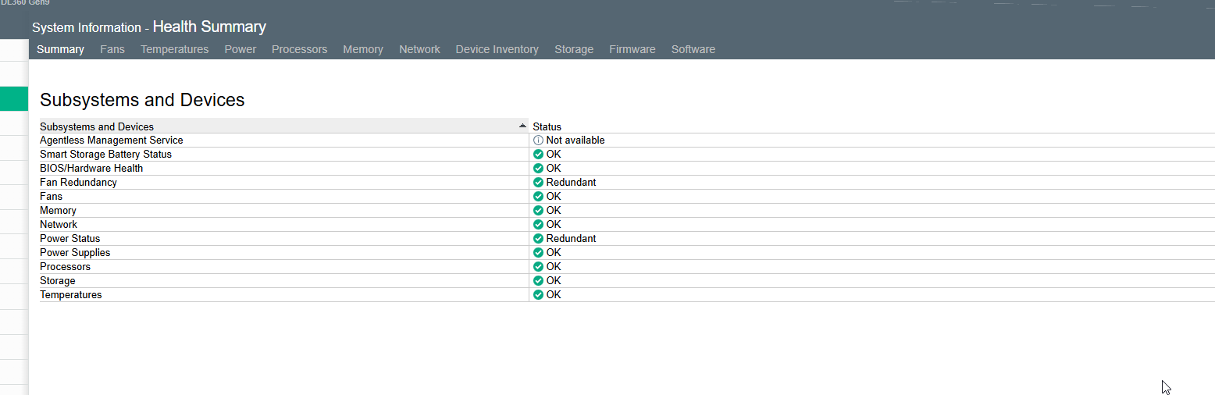The image size is (1215, 395).
Task: Select the Processors tab
Action: pos(299,49)
